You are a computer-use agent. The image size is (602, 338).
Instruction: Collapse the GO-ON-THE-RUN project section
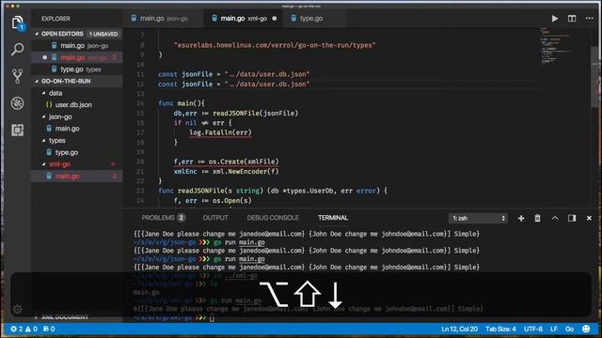click(37, 82)
